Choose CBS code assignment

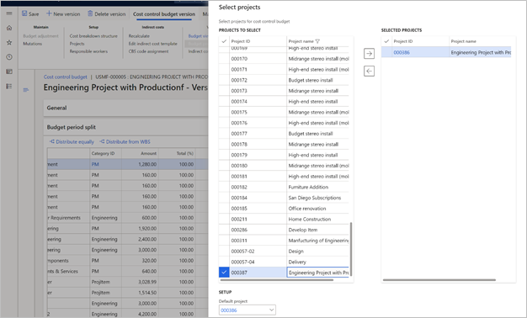click(148, 51)
